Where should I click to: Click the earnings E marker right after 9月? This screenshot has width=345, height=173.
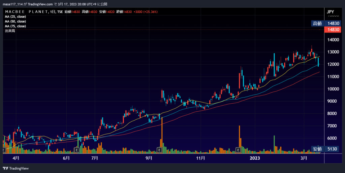(159, 150)
